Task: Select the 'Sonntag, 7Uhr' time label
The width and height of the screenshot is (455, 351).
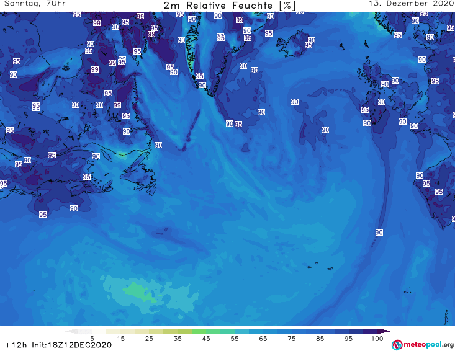Action: (x=35, y=4)
